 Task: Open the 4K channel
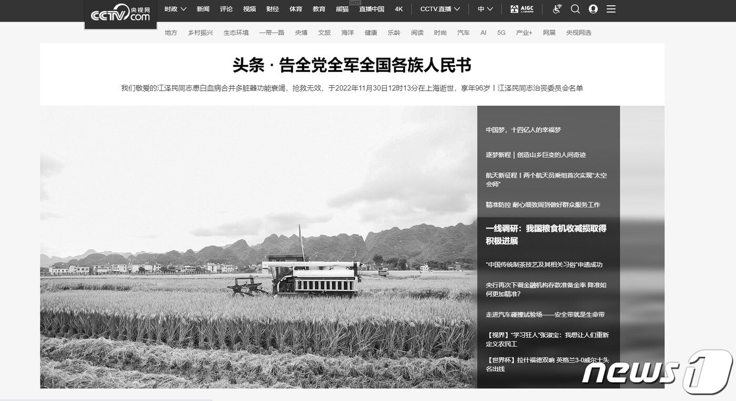[399, 9]
